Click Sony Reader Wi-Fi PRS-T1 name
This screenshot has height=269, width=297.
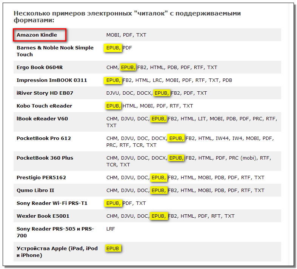tap(52, 203)
